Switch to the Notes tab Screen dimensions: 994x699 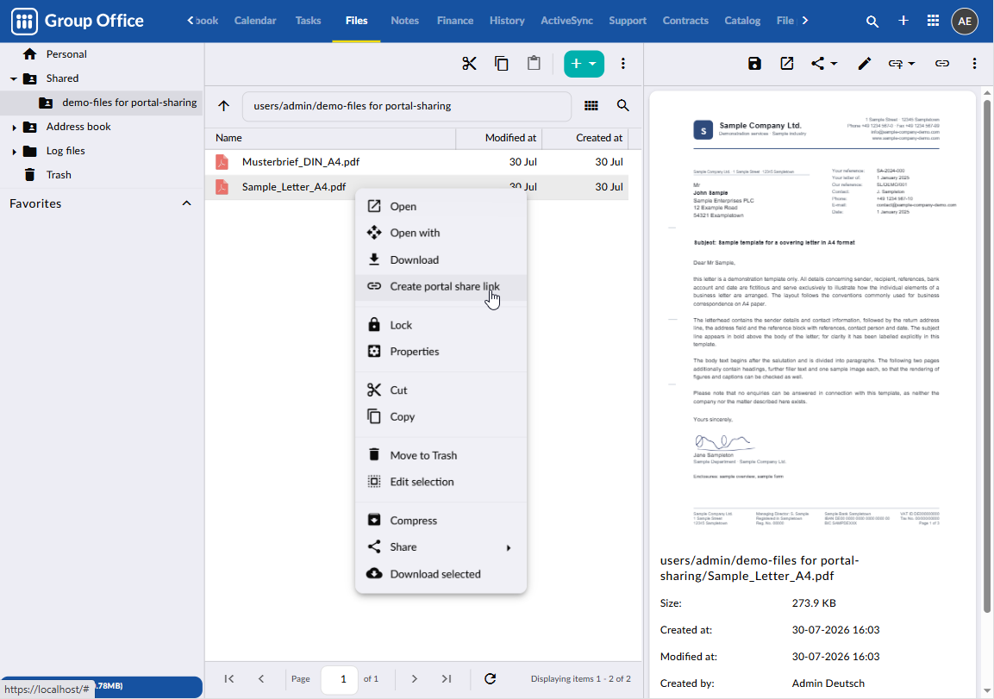pos(404,21)
